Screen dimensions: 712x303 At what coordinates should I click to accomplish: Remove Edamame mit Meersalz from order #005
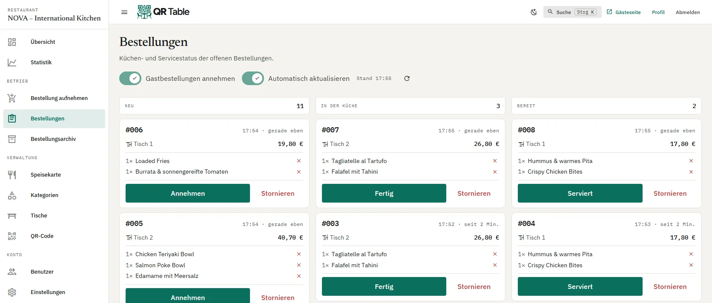(x=299, y=276)
